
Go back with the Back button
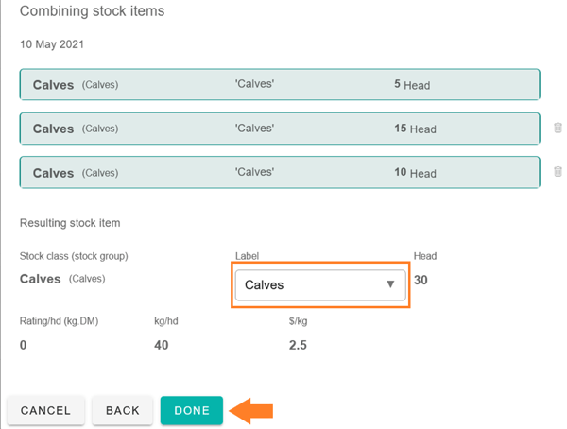[123, 410]
